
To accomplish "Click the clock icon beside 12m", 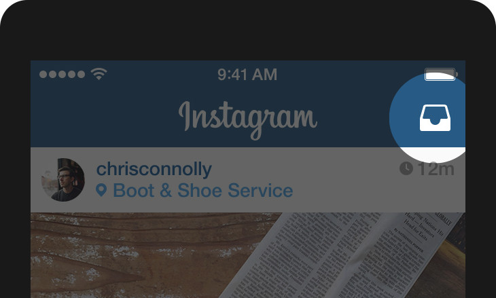I will [406, 168].
